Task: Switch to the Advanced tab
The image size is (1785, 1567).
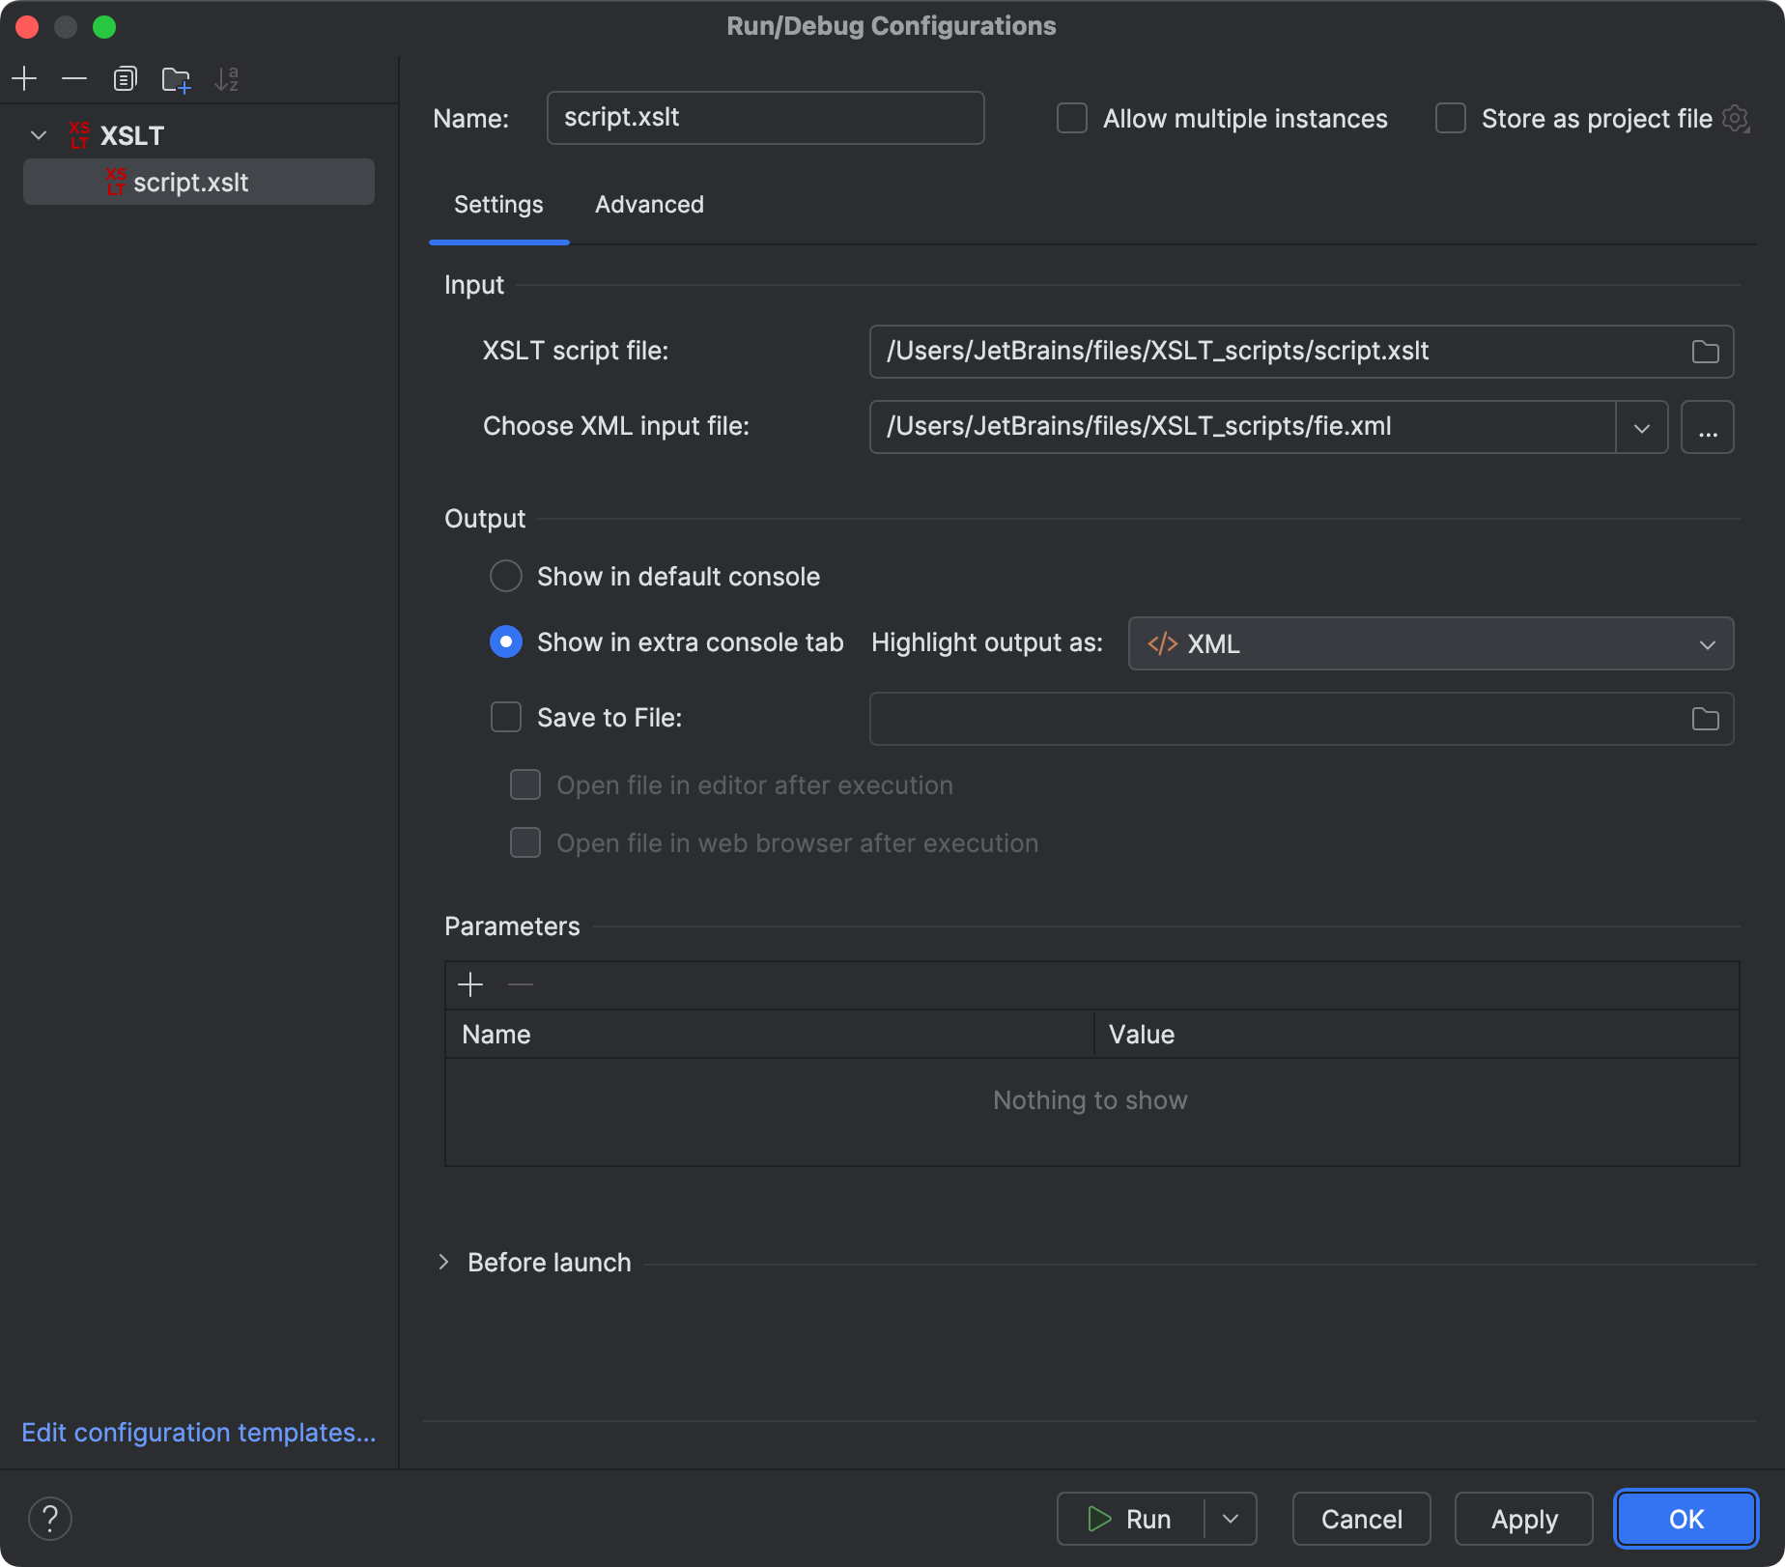Action: click(x=648, y=204)
